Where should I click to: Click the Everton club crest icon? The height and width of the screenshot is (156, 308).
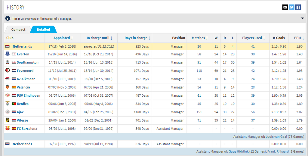click(x=8, y=54)
